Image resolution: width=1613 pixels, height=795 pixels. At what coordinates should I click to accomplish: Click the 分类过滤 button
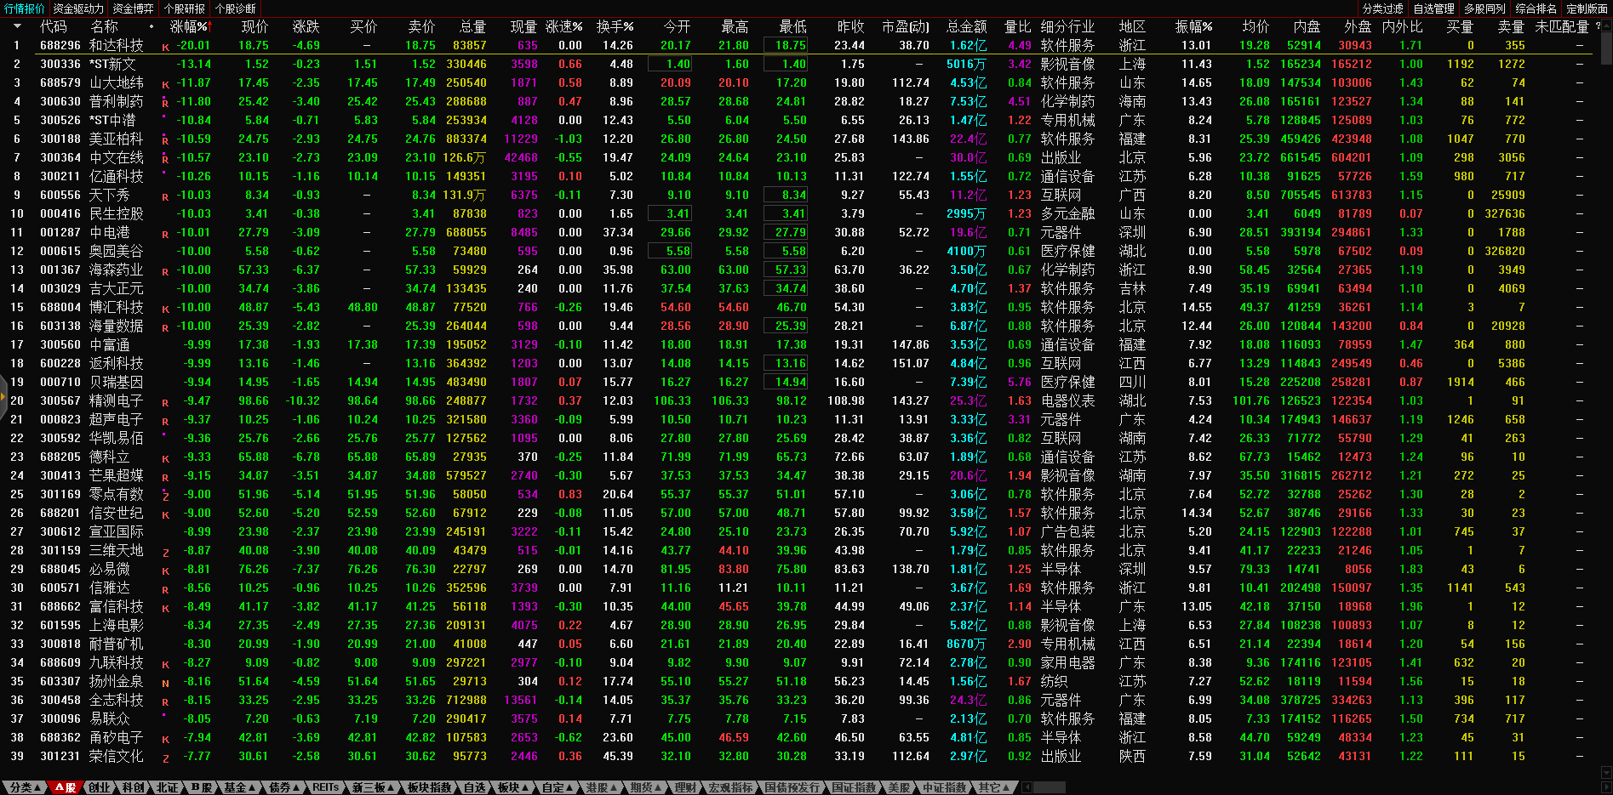point(1382,9)
